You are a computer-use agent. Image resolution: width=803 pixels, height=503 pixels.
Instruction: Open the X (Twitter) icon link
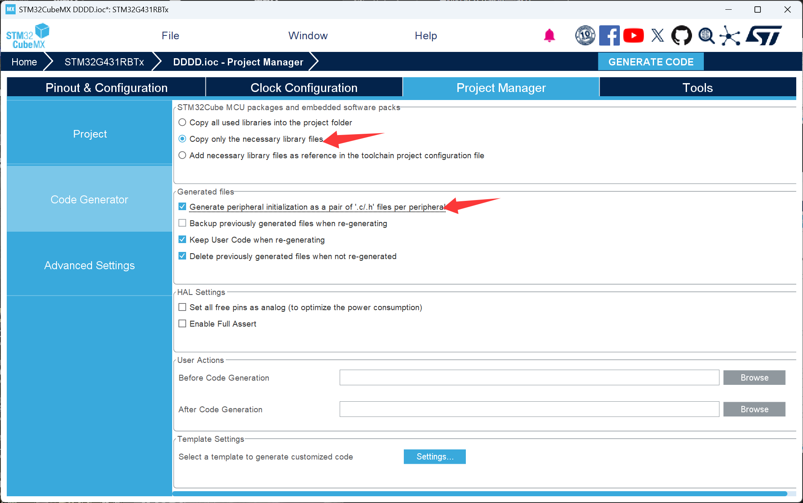(x=657, y=35)
